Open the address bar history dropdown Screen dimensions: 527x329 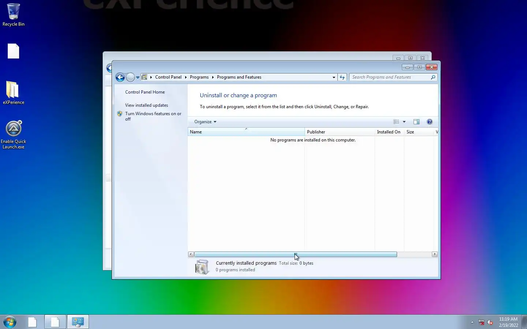coord(334,77)
